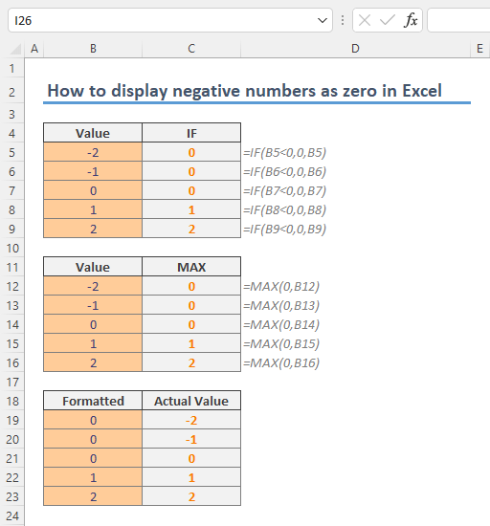Click the formula bar input area

coord(458,20)
